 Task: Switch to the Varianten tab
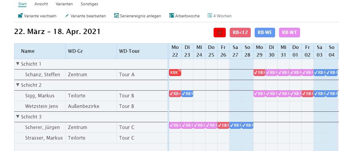click(x=64, y=4)
